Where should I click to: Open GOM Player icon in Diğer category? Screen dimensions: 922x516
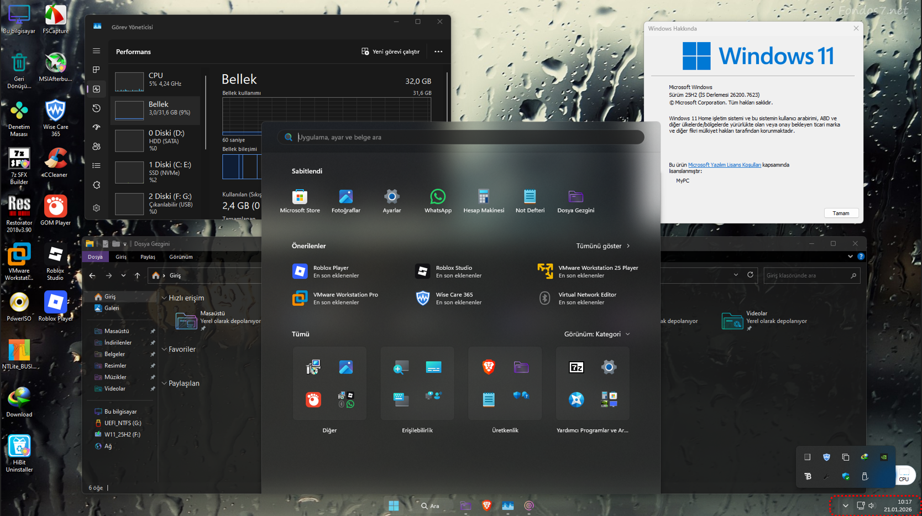tap(313, 399)
